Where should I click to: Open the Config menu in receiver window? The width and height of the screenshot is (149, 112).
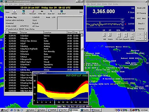[x=115, y=4]
